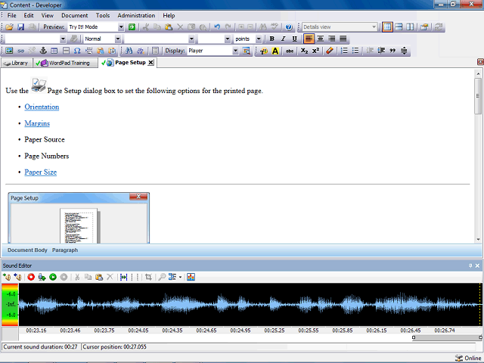Toggle center text alignment
Image resolution: width=484 pixels, height=363 pixels.
pos(321,39)
